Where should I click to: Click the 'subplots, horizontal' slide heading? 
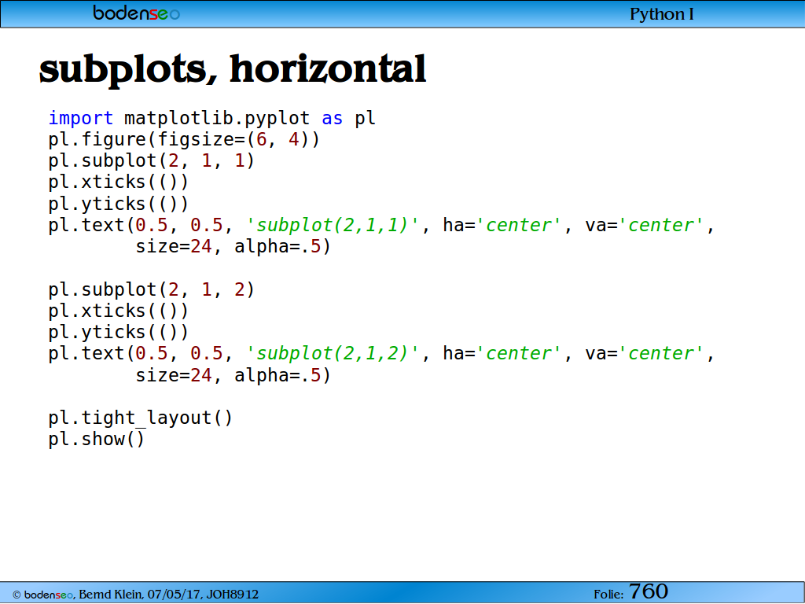coord(233,69)
